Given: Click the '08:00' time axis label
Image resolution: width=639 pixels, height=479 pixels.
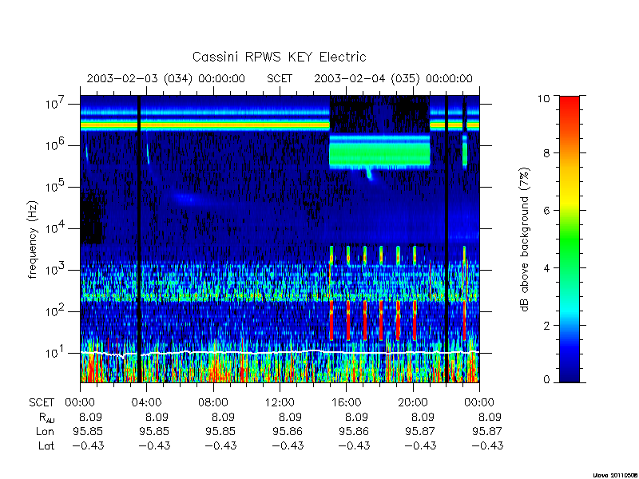Looking at the screenshot, I should [213, 403].
